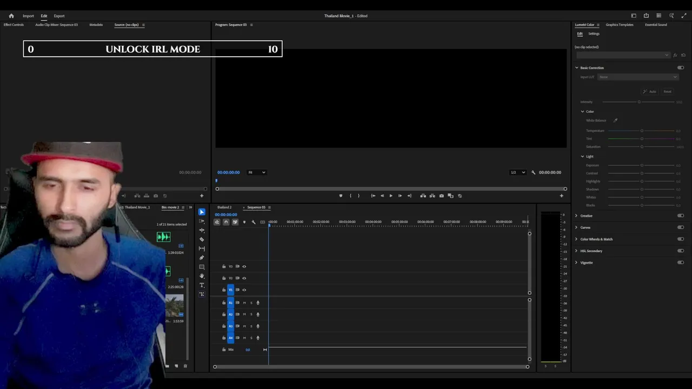The image size is (692, 389).
Task: Select the Selection tool arrow
Action: pyautogui.click(x=202, y=212)
